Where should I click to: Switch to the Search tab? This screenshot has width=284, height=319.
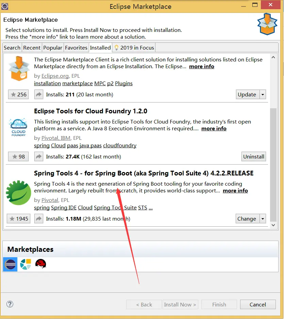coord(12,48)
